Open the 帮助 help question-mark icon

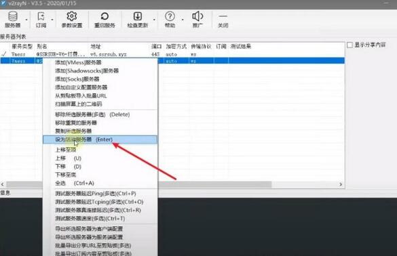[170, 19]
